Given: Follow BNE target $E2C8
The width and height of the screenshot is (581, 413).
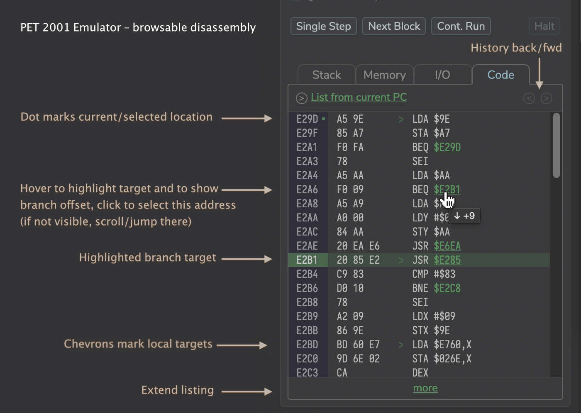Looking at the screenshot, I should (447, 288).
